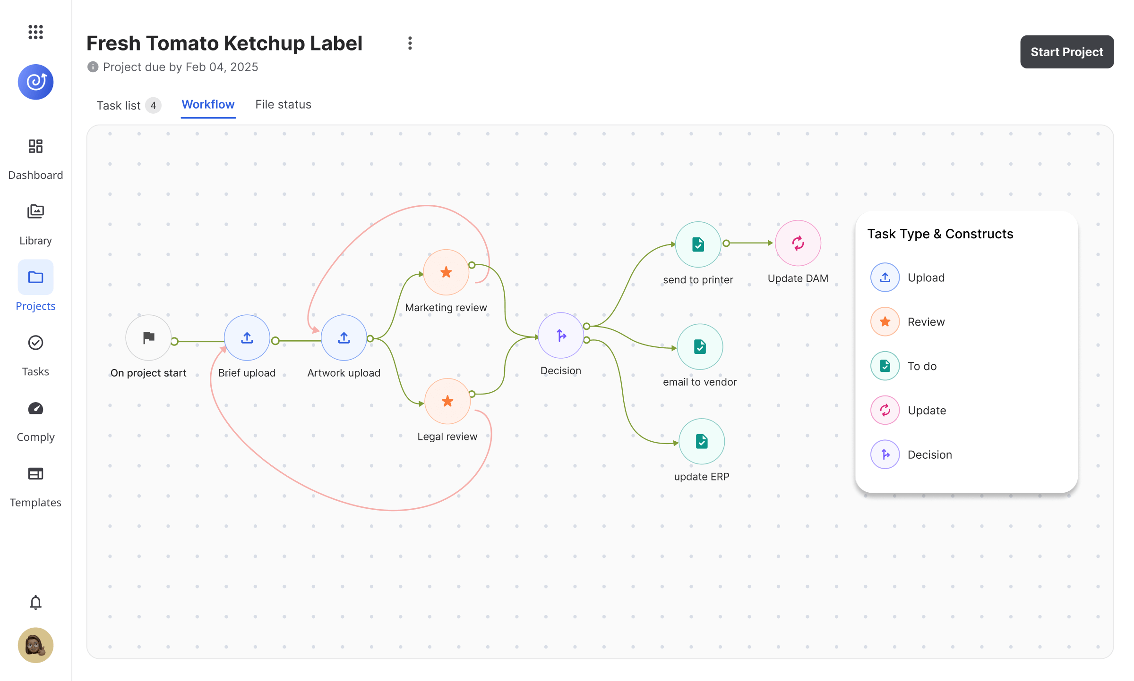Click the project due date info icon

coord(93,67)
